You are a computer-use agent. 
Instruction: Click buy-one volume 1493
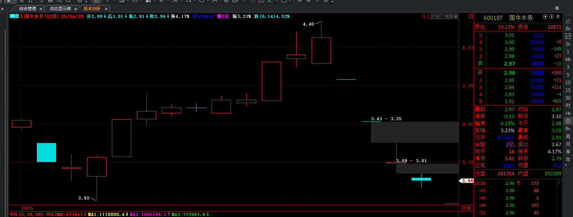coord(537,73)
